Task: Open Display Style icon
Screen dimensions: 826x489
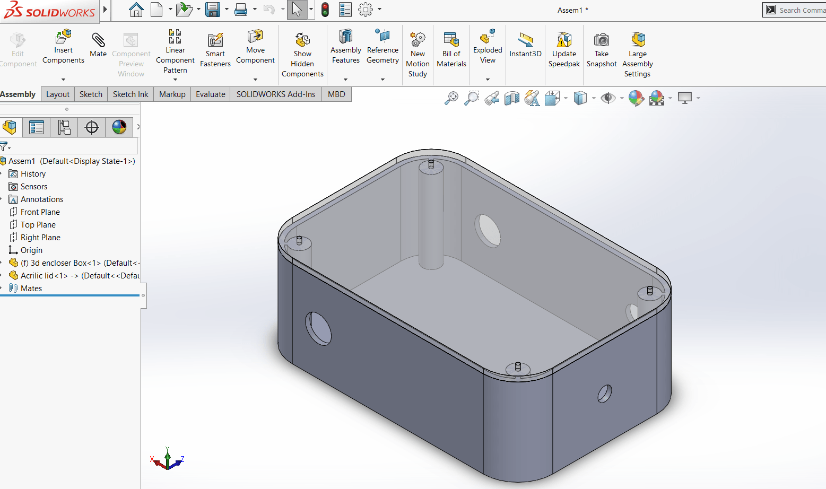Action: 580,98
